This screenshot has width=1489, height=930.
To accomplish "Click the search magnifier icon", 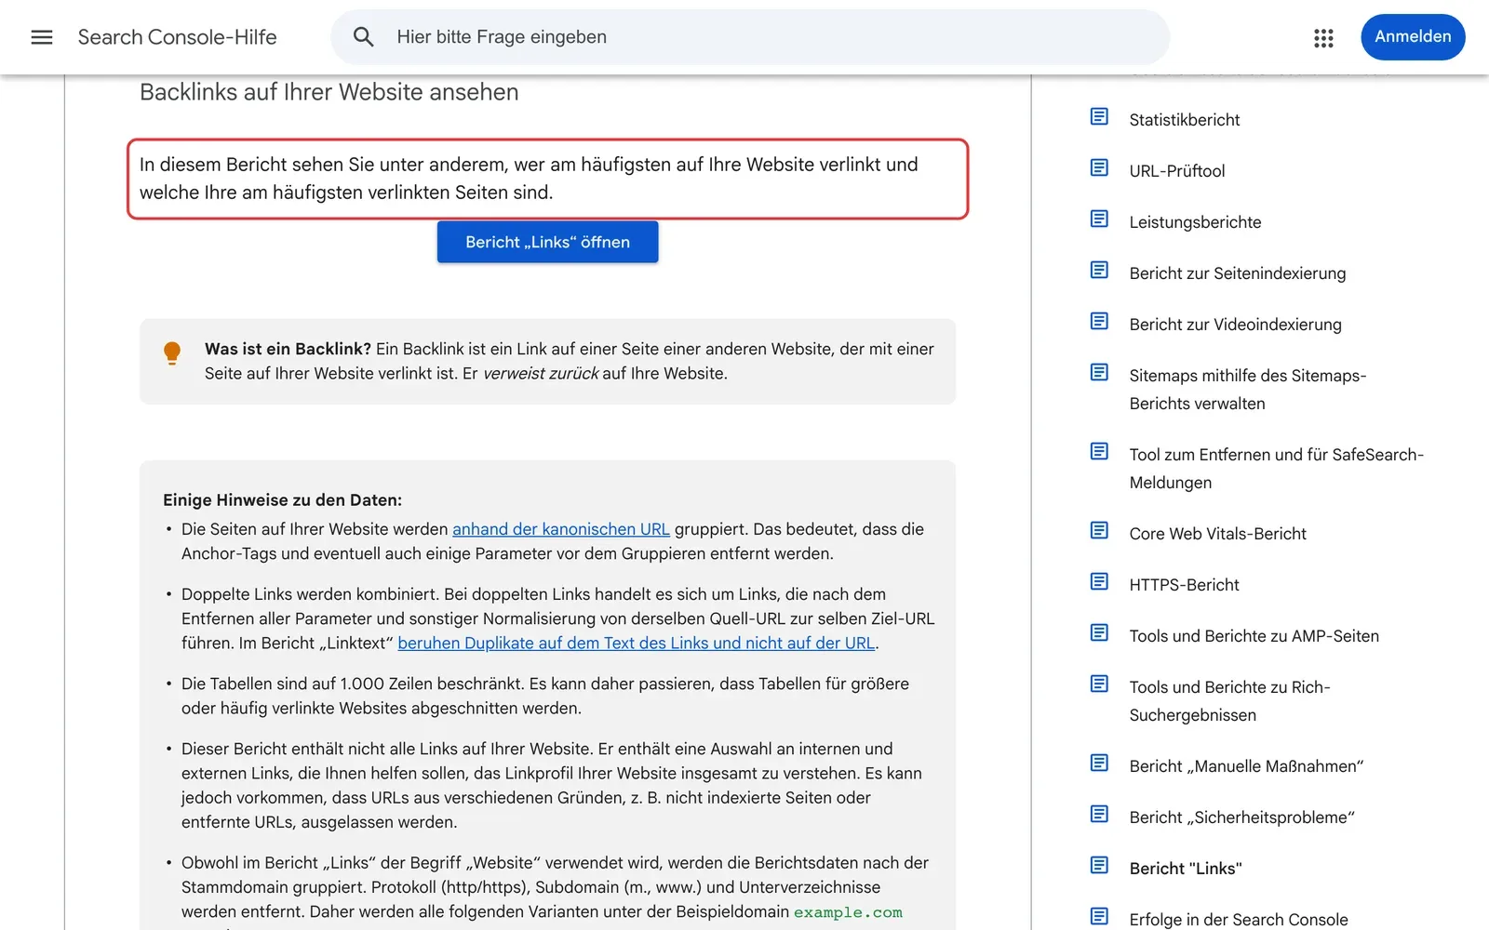I will click(x=364, y=37).
